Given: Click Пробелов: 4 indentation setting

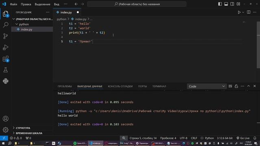Looking at the screenshot, I should (168, 138).
